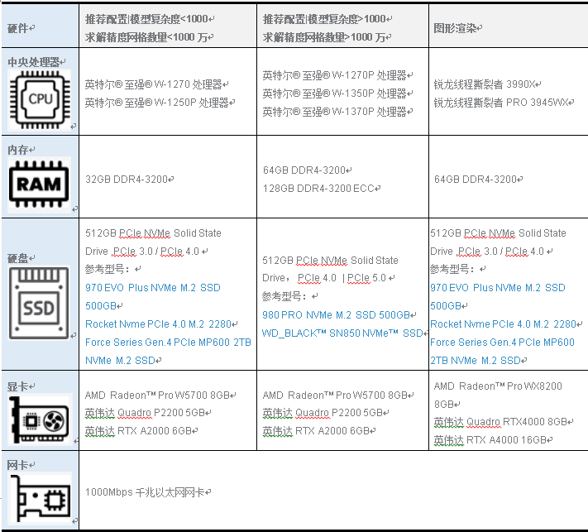
Task: Click text 英特尔 至强 W-1250P 处理器
Action: [157, 103]
